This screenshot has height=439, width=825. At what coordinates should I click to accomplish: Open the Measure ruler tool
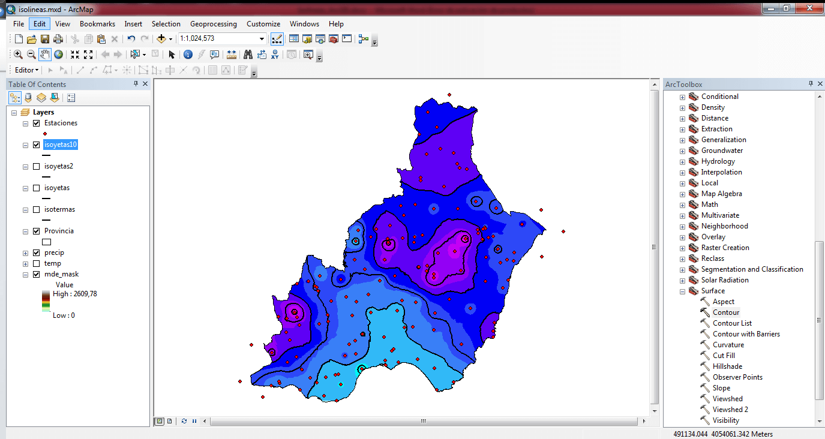coord(232,55)
